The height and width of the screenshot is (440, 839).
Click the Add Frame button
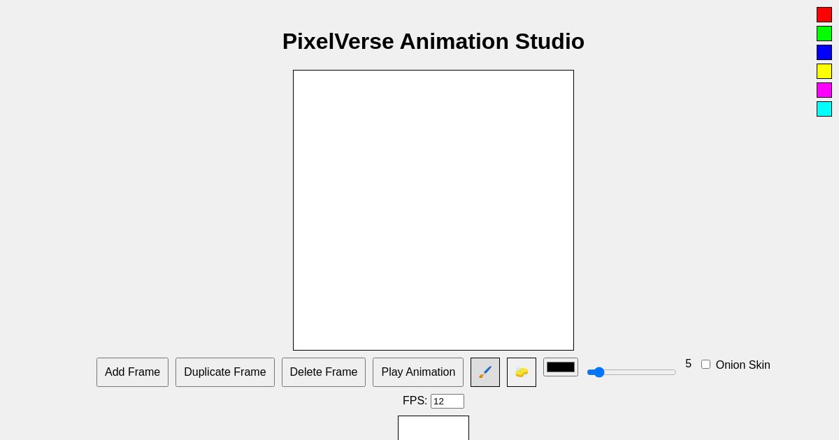click(x=132, y=372)
